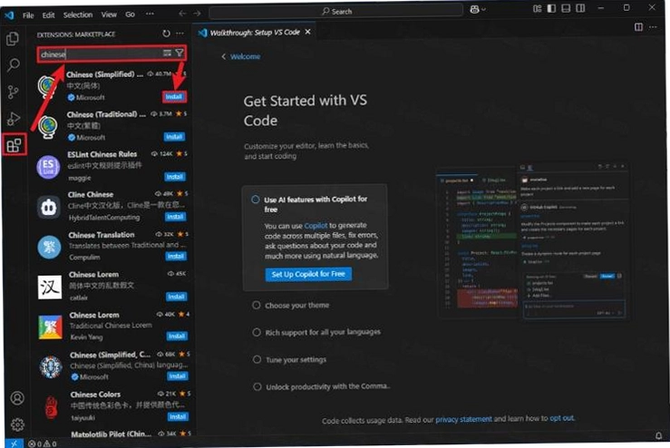Open the Chinese Translation extension icon
This screenshot has width=670, height=448.
click(x=49, y=247)
